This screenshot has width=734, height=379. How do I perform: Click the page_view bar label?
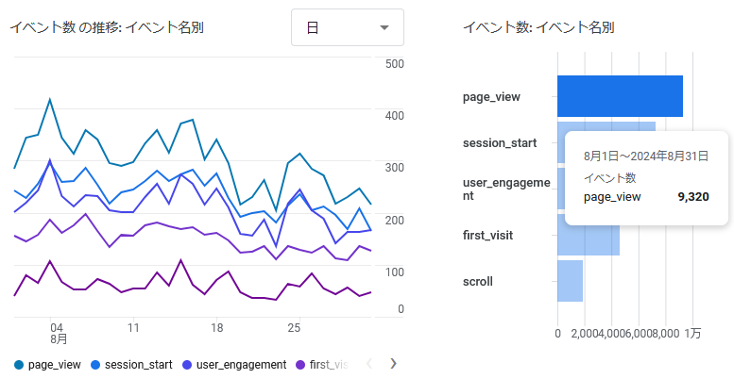pyautogui.click(x=491, y=97)
